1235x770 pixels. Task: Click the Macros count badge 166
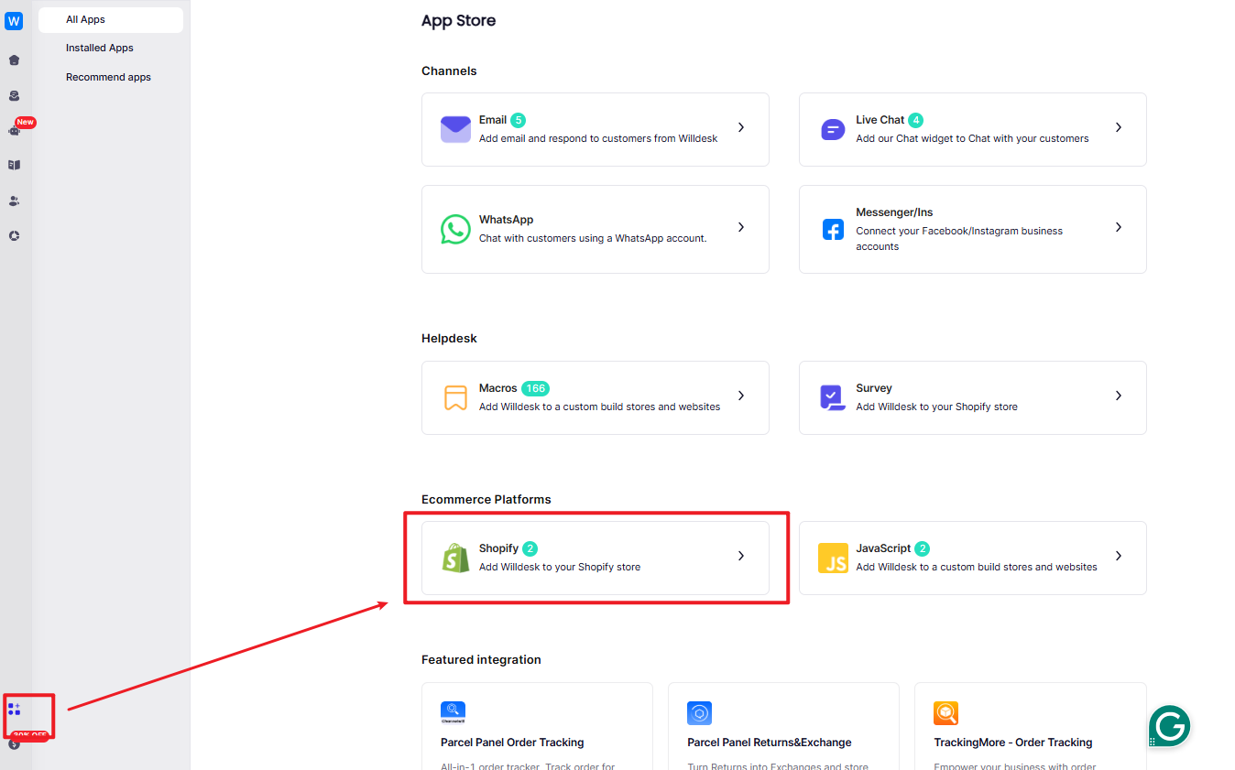click(x=536, y=388)
